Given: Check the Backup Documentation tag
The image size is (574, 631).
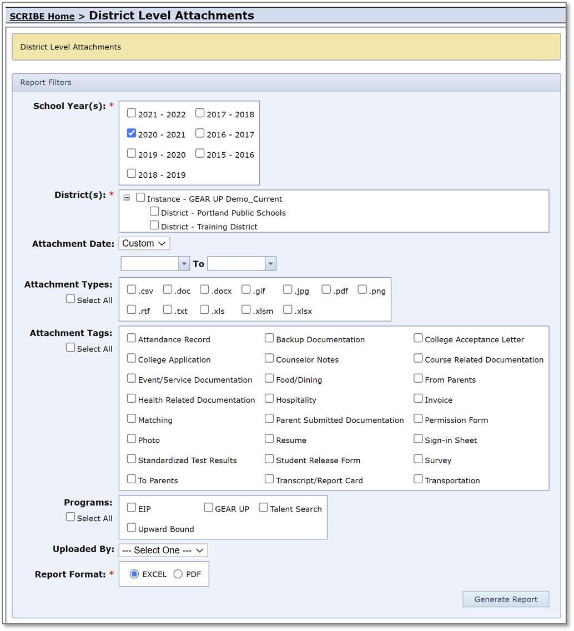Looking at the screenshot, I should (269, 338).
